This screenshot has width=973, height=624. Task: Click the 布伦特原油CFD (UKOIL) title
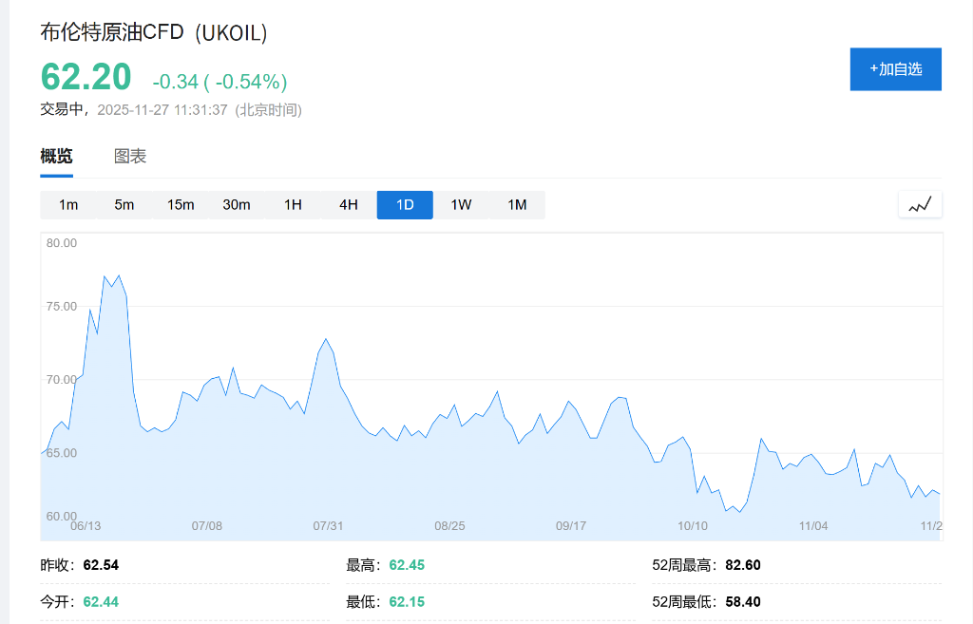(154, 32)
